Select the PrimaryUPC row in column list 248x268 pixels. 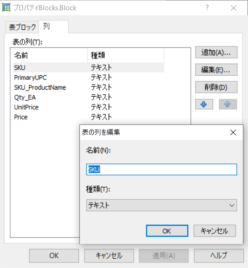(89, 78)
